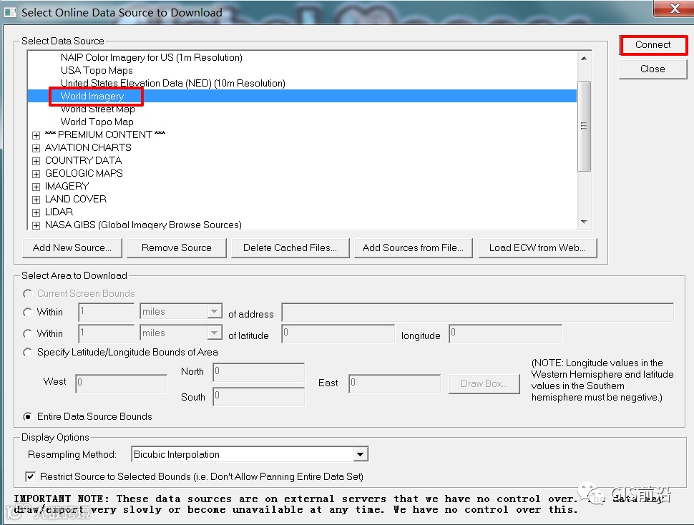The width and height of the screenshot is (694, 525).
Task: Click the Close button below Connect
Action: pyautogui.click(x=653, y=69)
